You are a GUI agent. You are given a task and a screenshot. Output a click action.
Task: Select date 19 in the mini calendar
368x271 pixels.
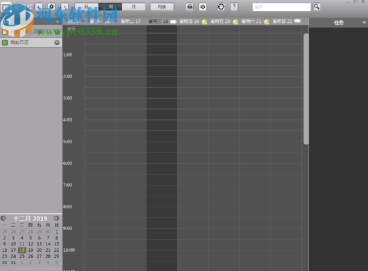pos(31,250)
